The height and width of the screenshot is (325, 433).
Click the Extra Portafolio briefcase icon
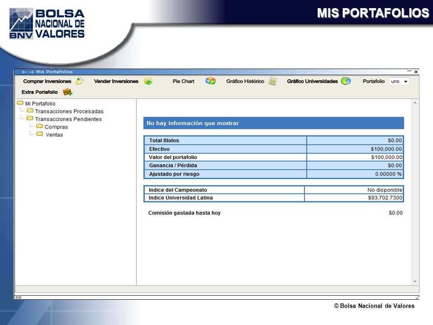click(x=67, y=92)
